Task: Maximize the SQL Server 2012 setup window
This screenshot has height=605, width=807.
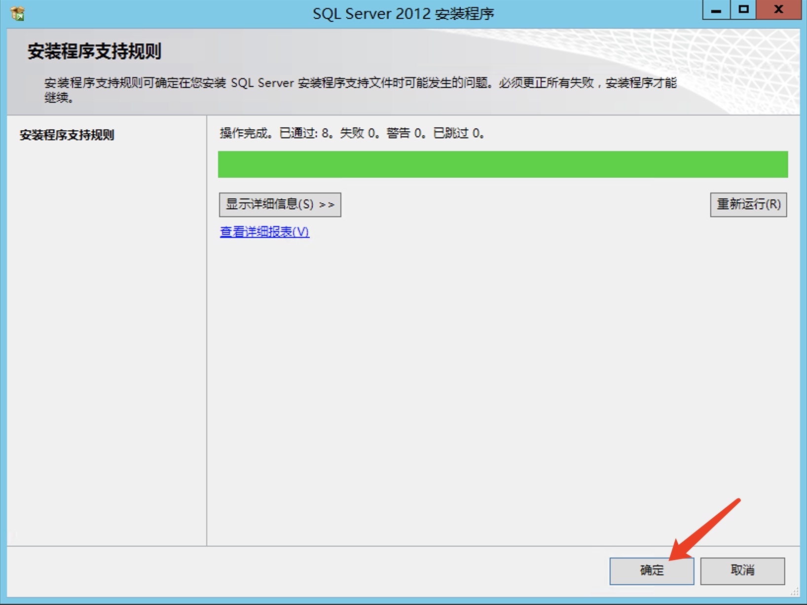Action: 743,10
